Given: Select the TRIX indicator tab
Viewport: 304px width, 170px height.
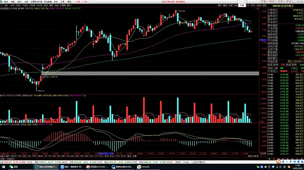Looking at the screenshot, I should coord(35,156).
